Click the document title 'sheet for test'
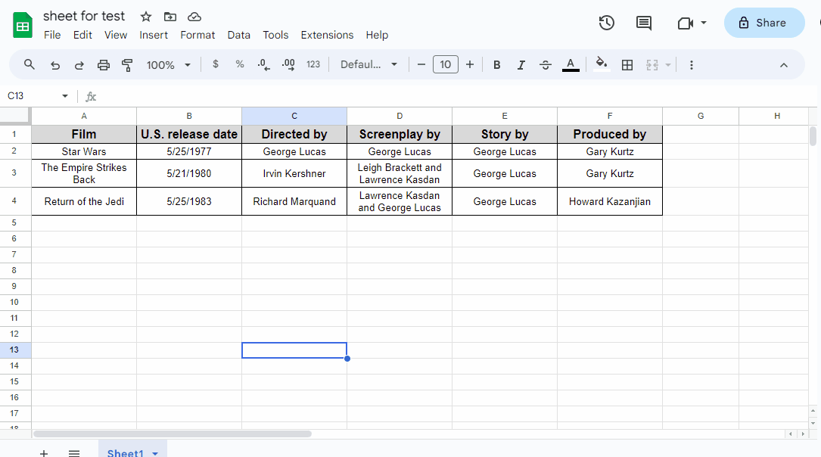 [84, 16]
